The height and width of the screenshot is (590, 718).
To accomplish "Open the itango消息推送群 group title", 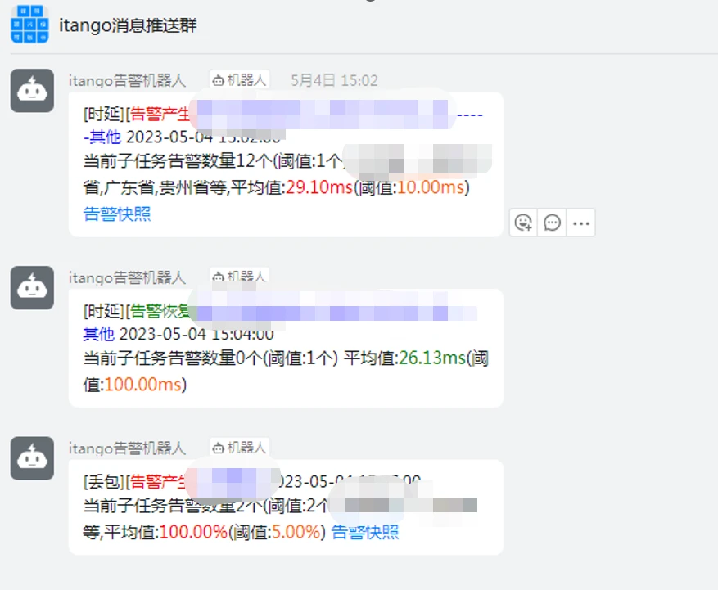I will pyautogui.click(x=128, y=25).
